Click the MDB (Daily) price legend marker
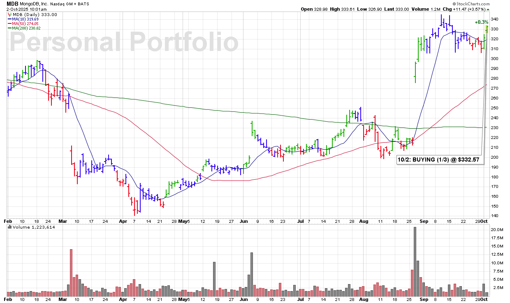 (x=9, y=14)
